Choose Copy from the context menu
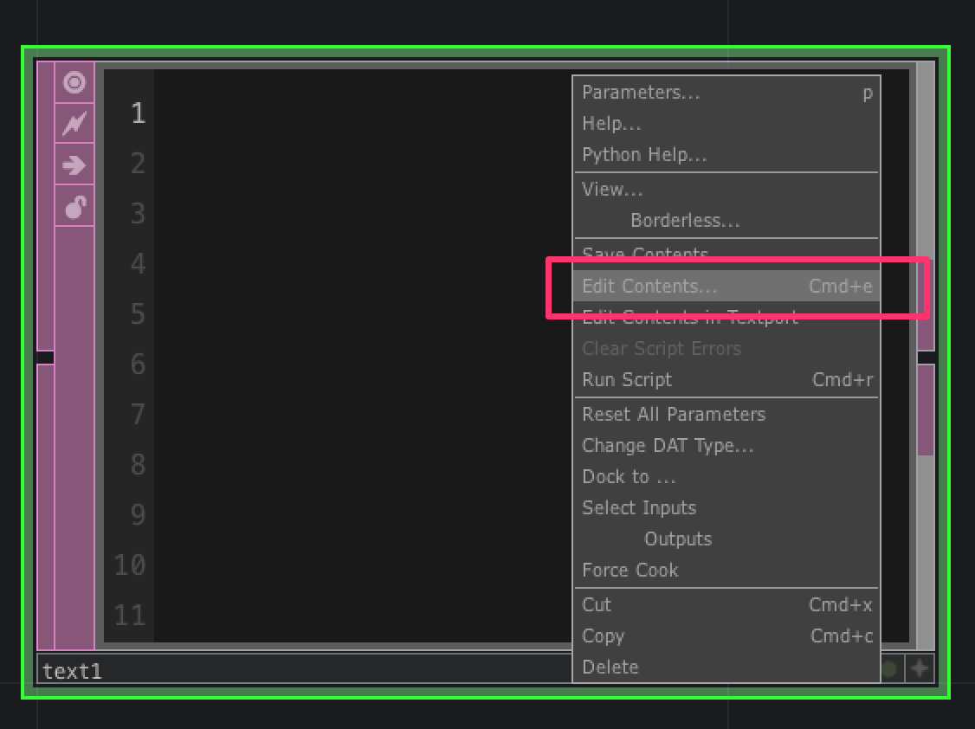Viewport: 975px width, 729px height. pyautogui.click(x=726, y=635)
